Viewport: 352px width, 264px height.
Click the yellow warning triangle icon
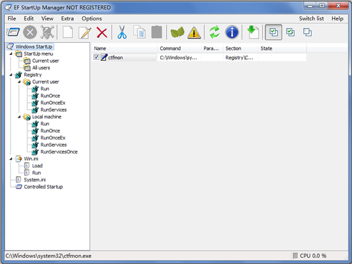[x=194, y=33]
